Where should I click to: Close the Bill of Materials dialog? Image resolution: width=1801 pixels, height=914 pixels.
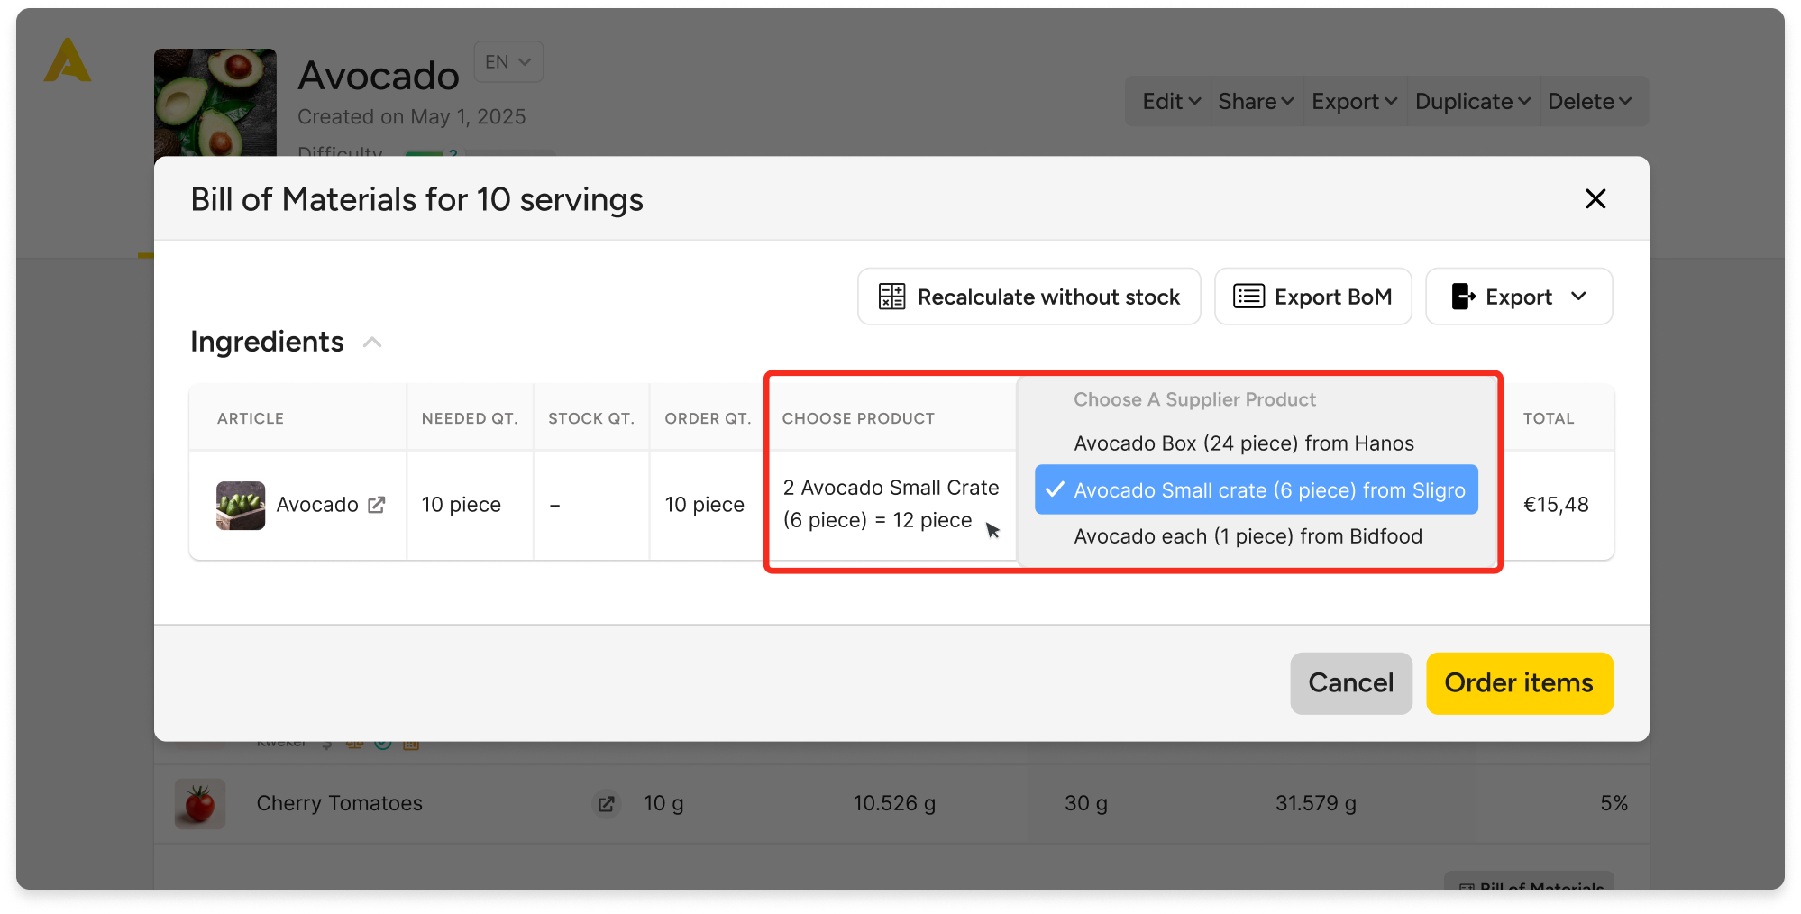(1595, 198)
